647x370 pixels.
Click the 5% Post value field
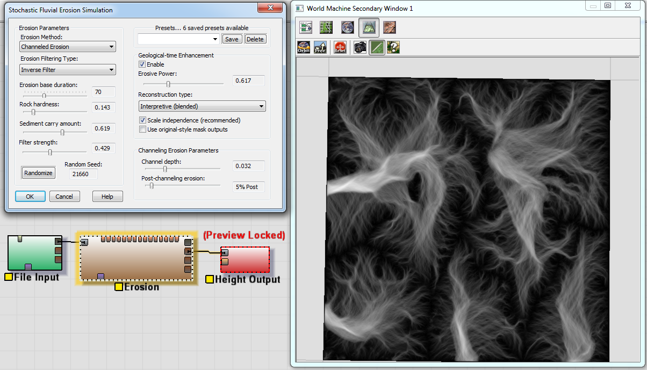(x=249, y=187)
